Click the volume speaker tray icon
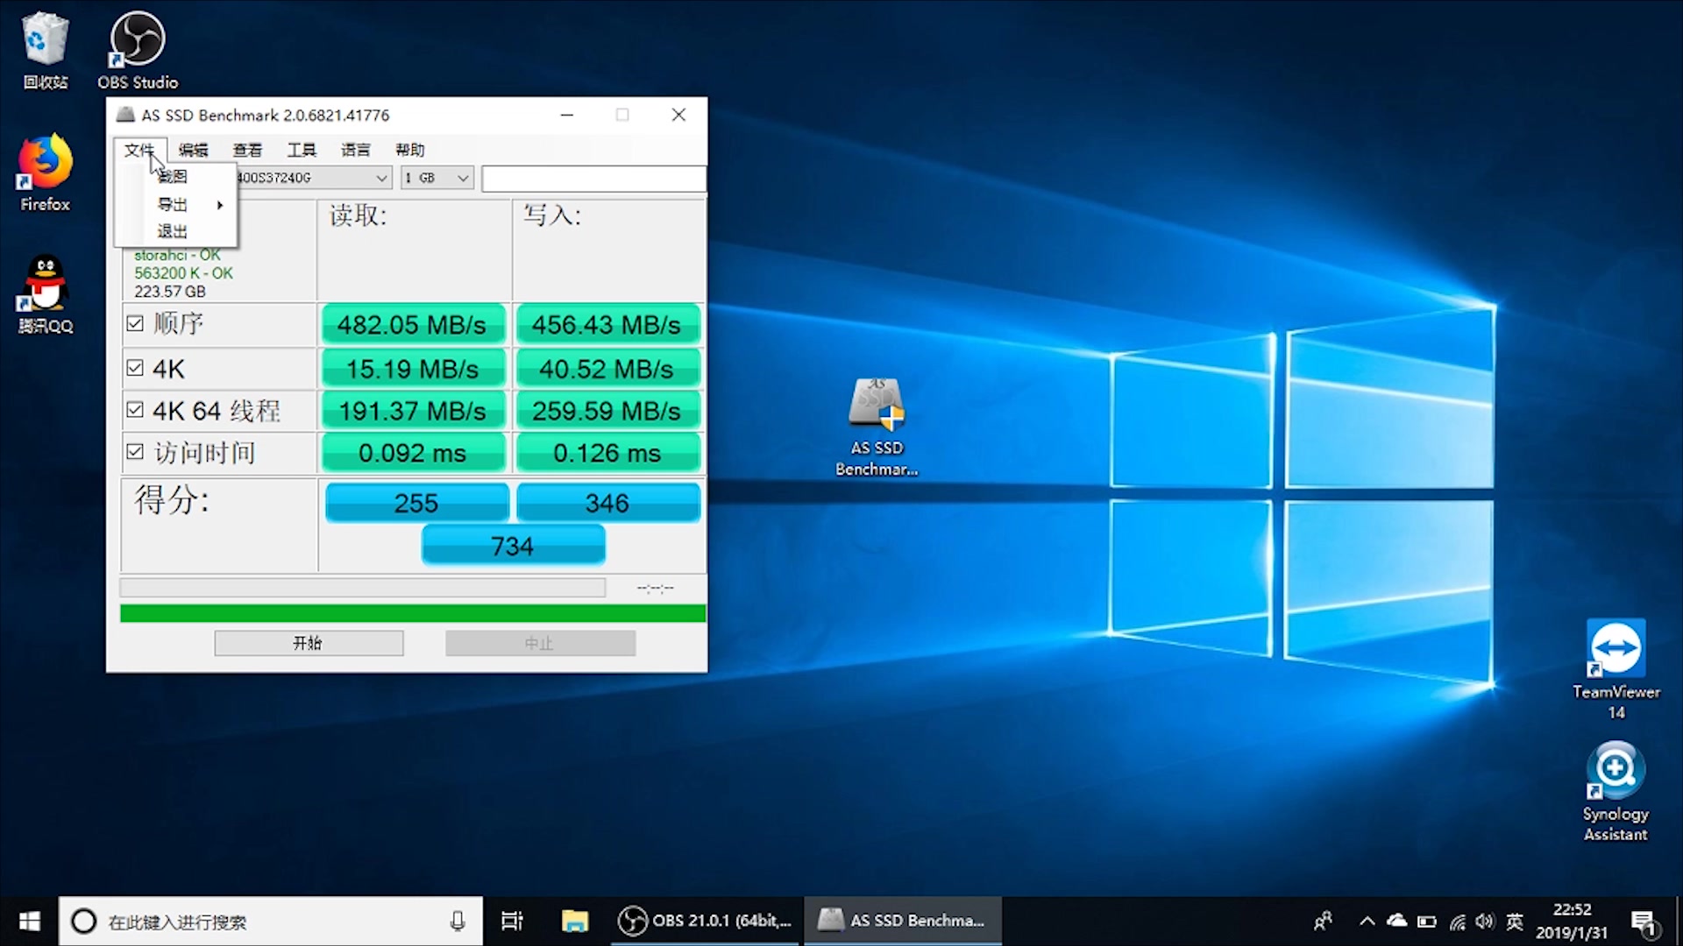Image resolution: width=1683 pixels, height=946 pixels. (x=1485, y=921)
